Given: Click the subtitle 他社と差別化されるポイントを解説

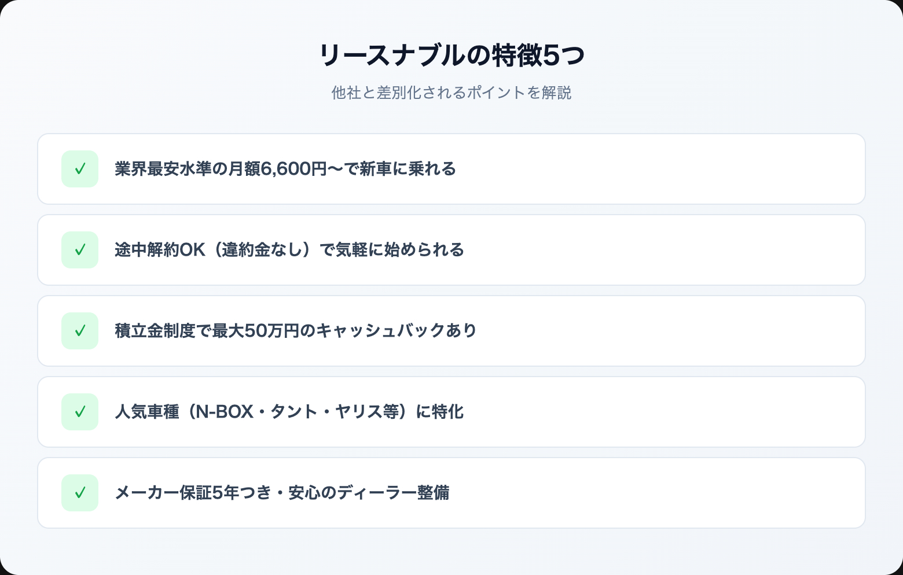Looking at the screenshot, I should [x=452, y=93].
